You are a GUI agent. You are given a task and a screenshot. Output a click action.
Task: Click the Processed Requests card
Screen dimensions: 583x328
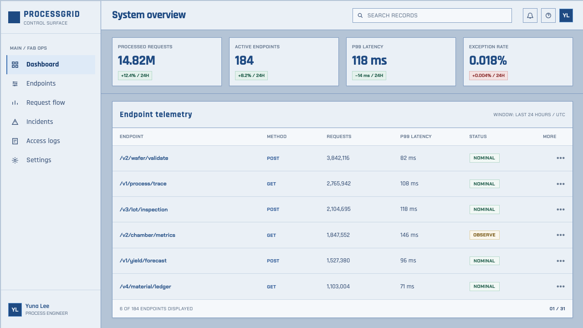[x=167, y=61]
